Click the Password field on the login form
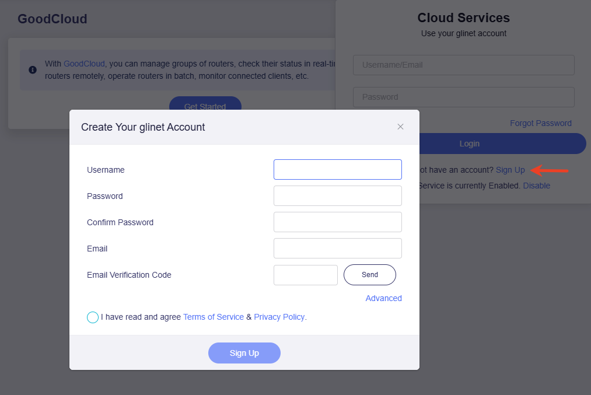The height and width of the screenshot is (395, 591). [463, 97]
